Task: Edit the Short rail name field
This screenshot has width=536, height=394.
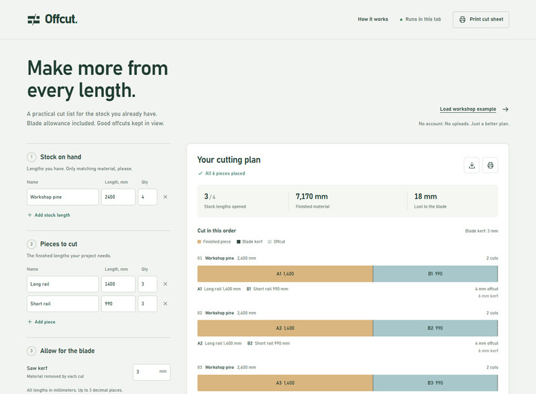Action: pyautogui.click(x=63, y=303)
